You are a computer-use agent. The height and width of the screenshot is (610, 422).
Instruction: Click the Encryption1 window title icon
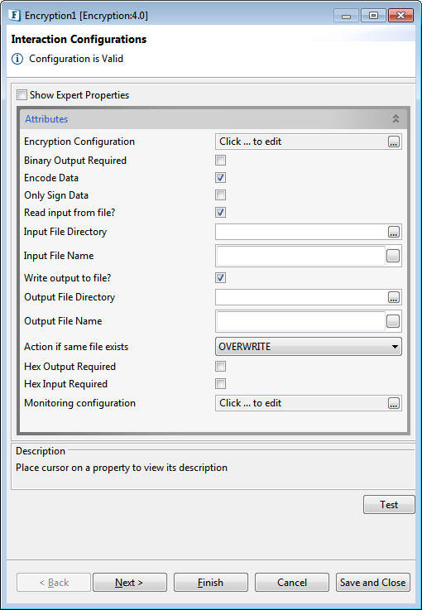[14, 16]
